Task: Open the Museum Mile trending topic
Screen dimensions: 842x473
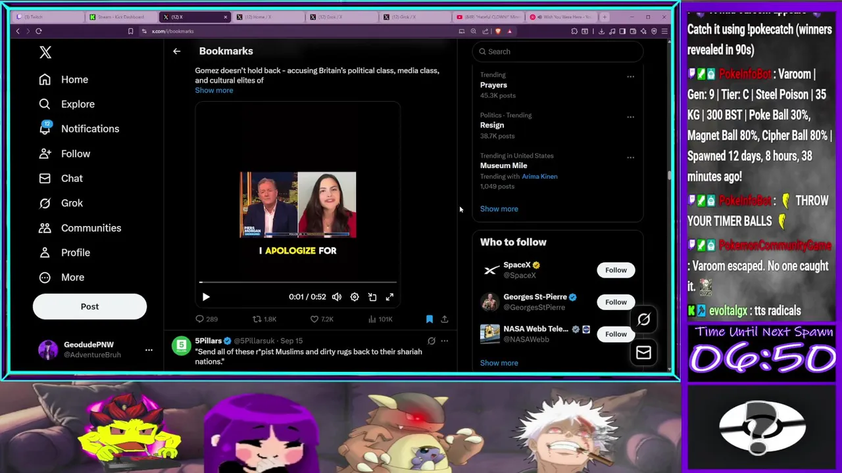Action: [504, 166]
